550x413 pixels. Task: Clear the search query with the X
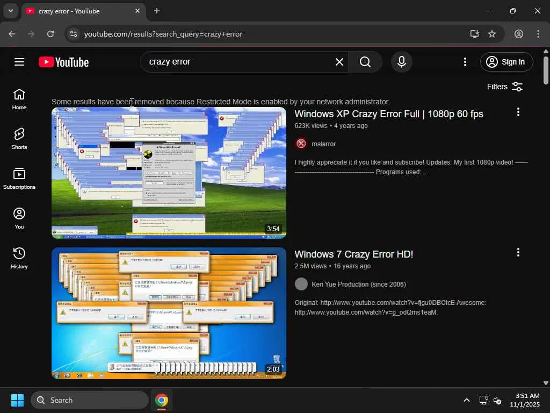[339, 62]
